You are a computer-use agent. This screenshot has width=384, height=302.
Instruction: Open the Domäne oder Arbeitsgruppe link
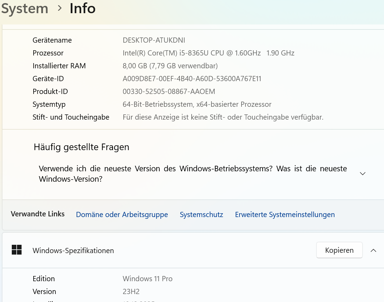[122, 215]
